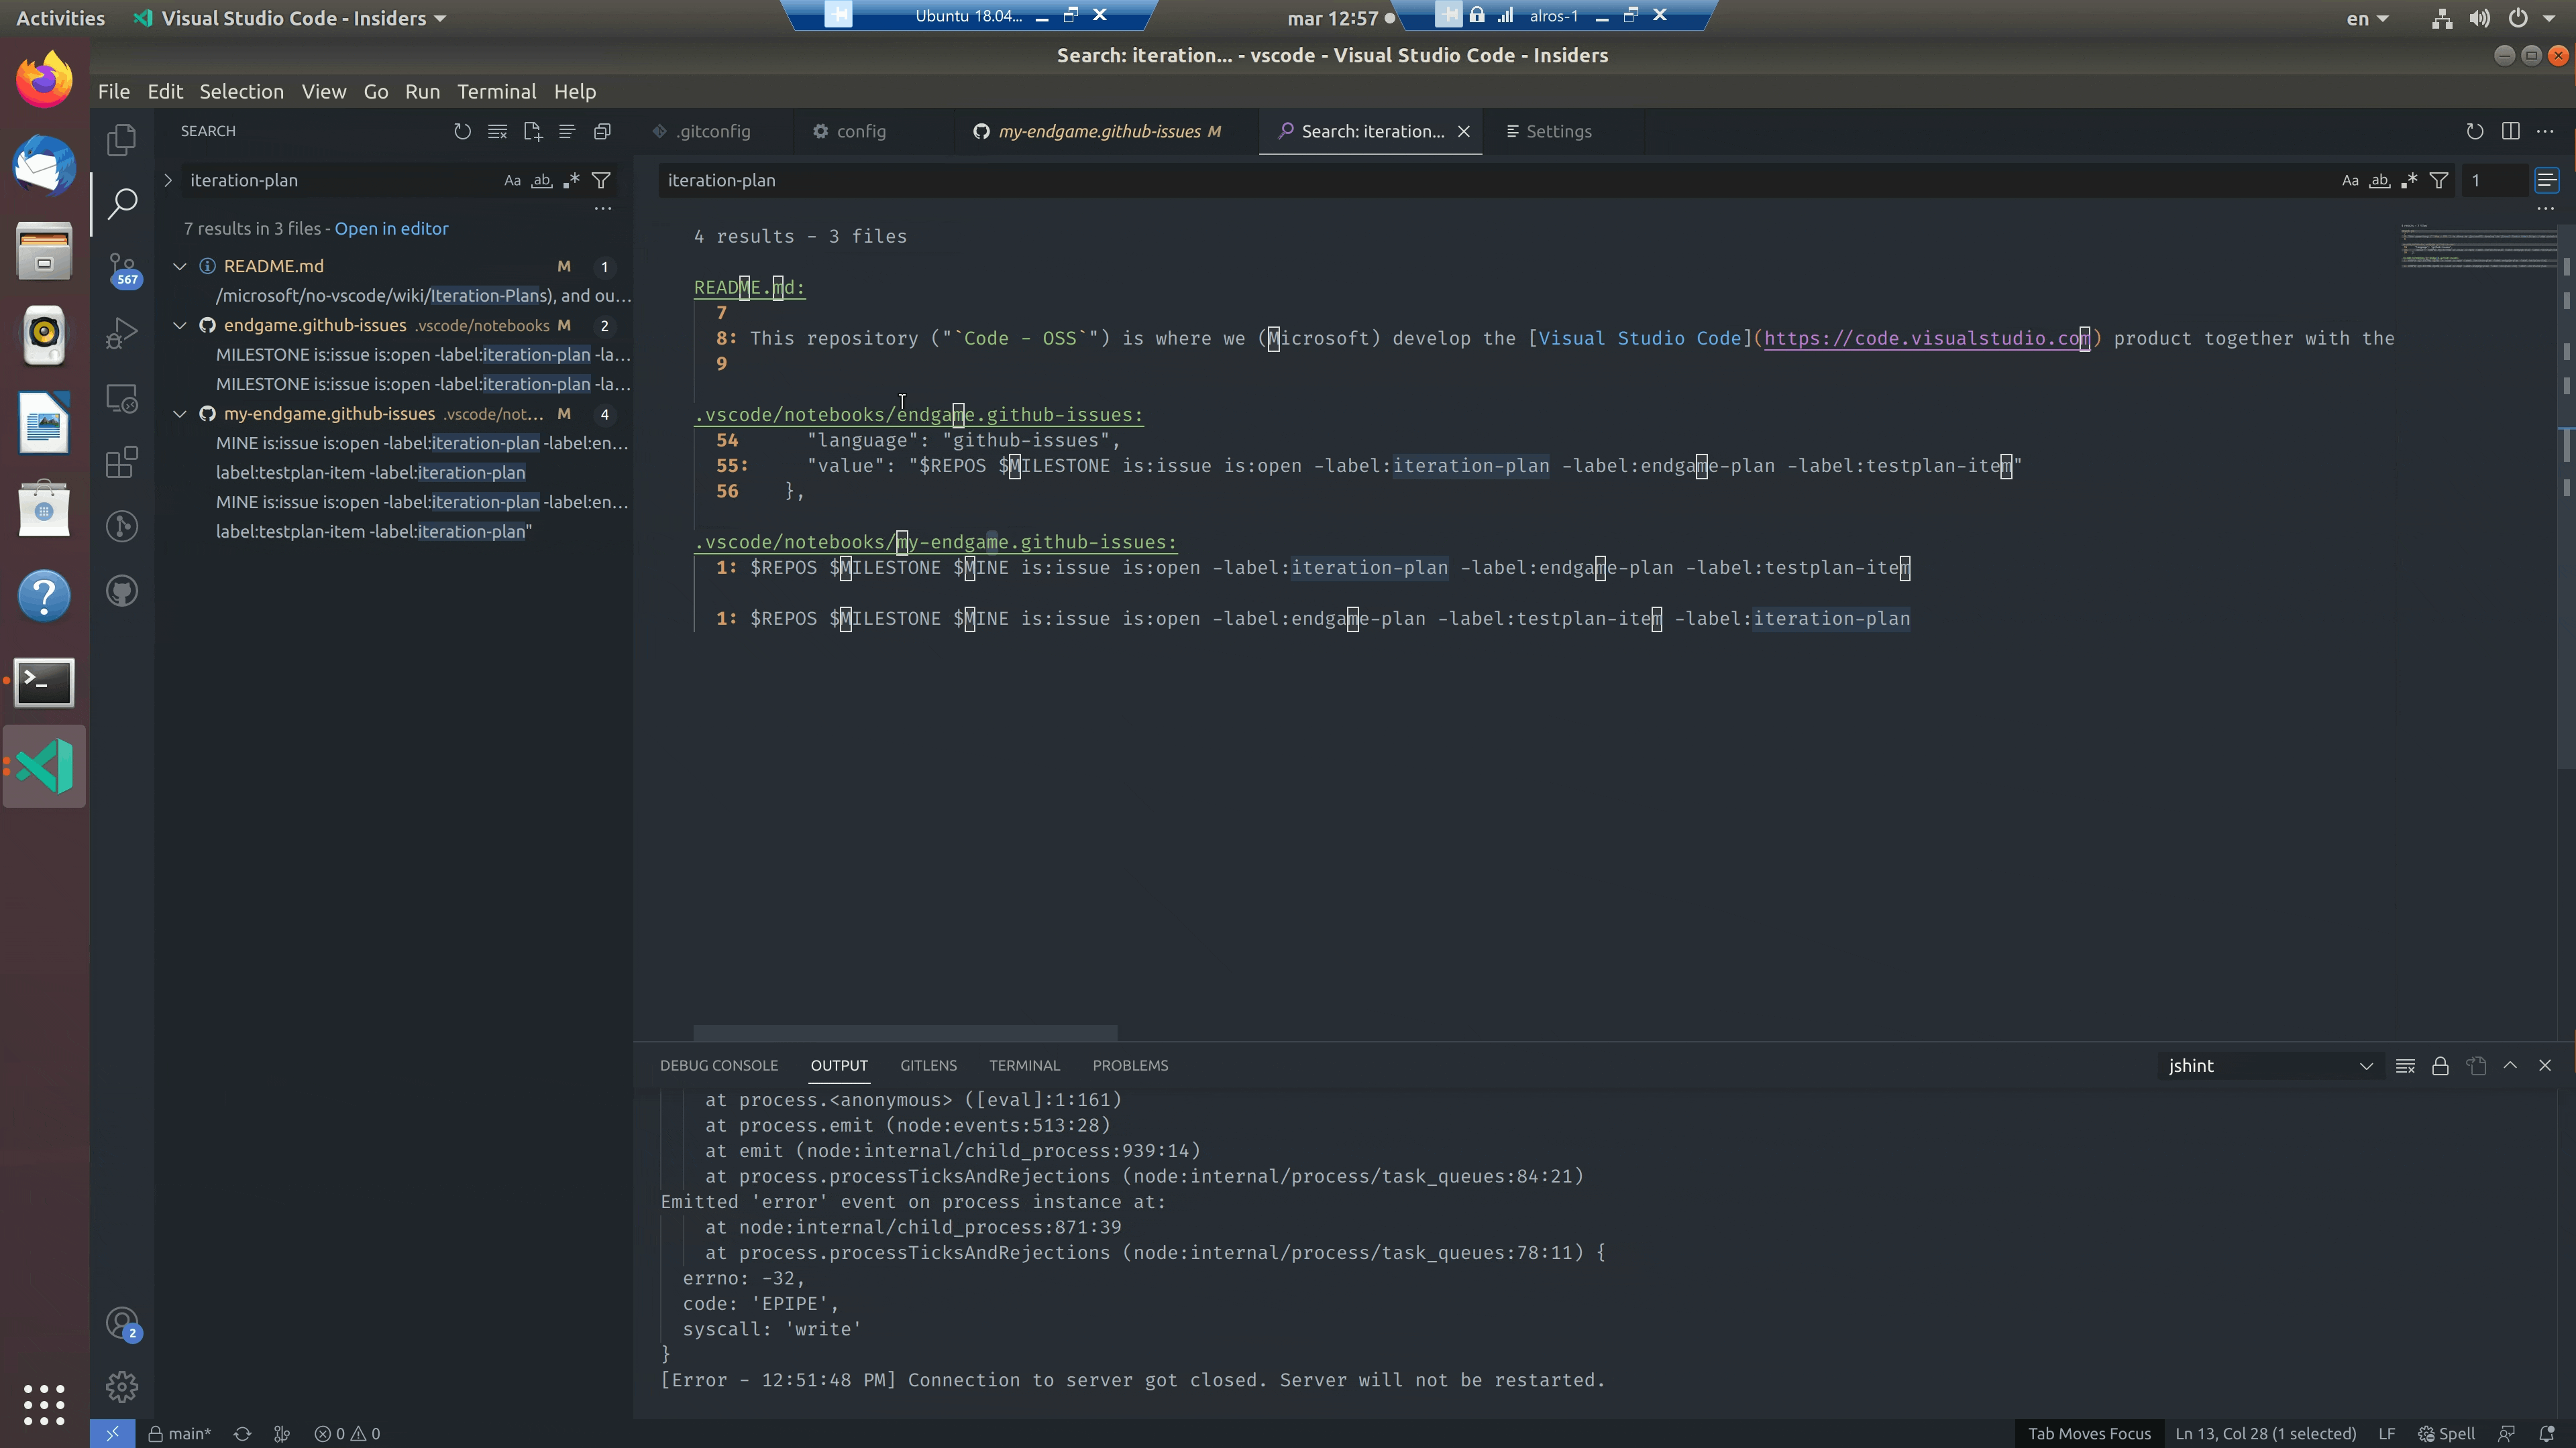Open the Accounts menu with badge 2
This screenshot has height=1448, width=2576.
(x=122, y=1324)
